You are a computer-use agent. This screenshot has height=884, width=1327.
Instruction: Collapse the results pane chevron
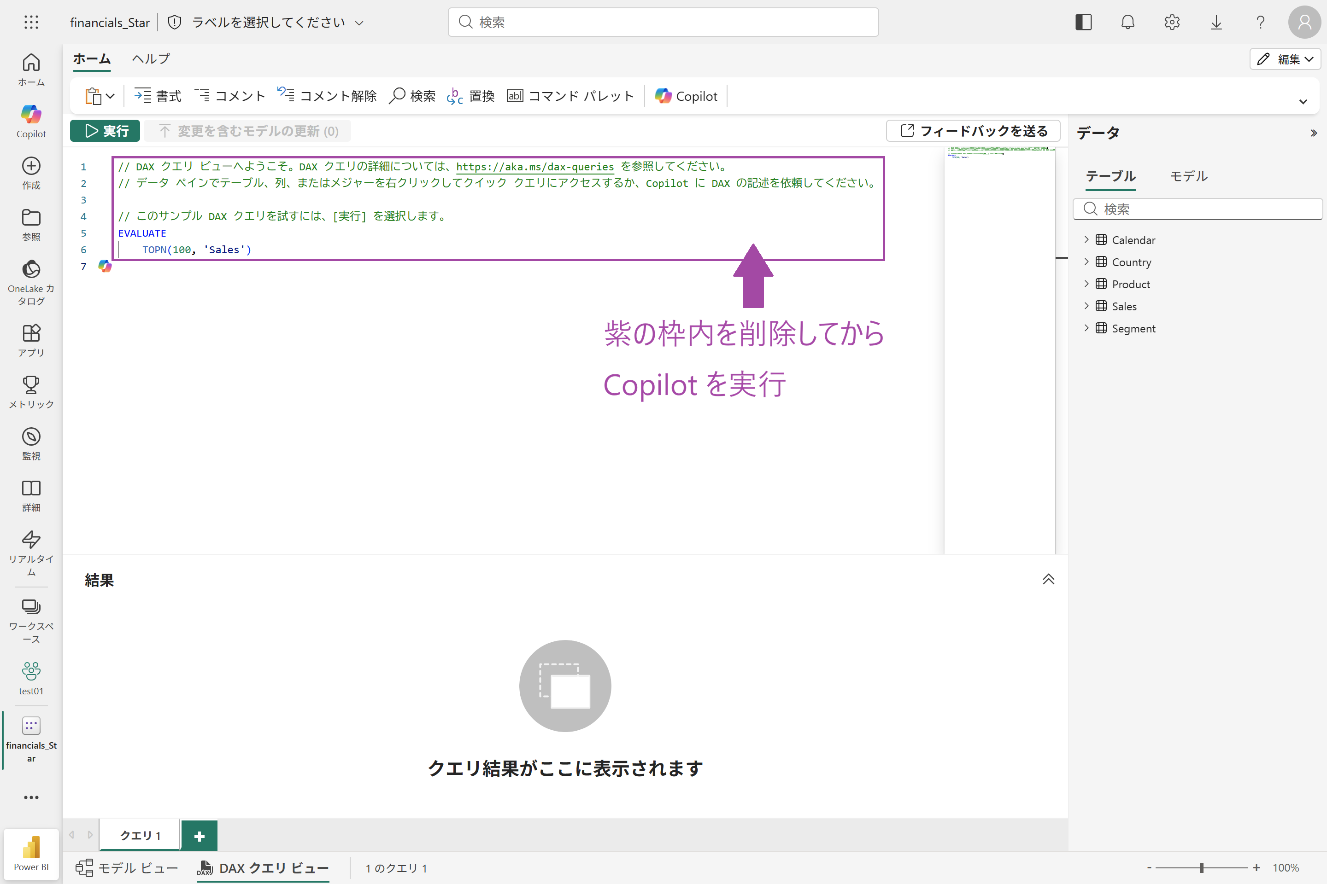[1048, 580]
